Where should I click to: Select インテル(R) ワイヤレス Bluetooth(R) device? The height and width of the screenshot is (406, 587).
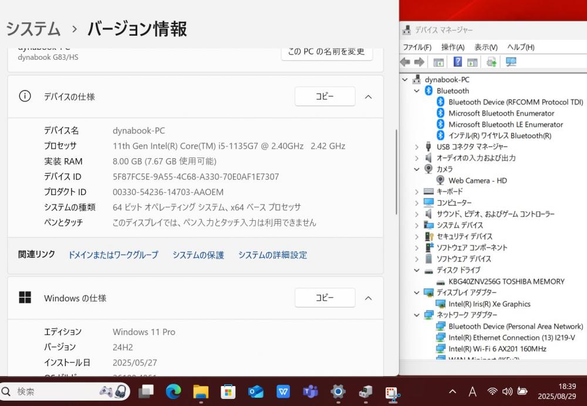[500, 135]
